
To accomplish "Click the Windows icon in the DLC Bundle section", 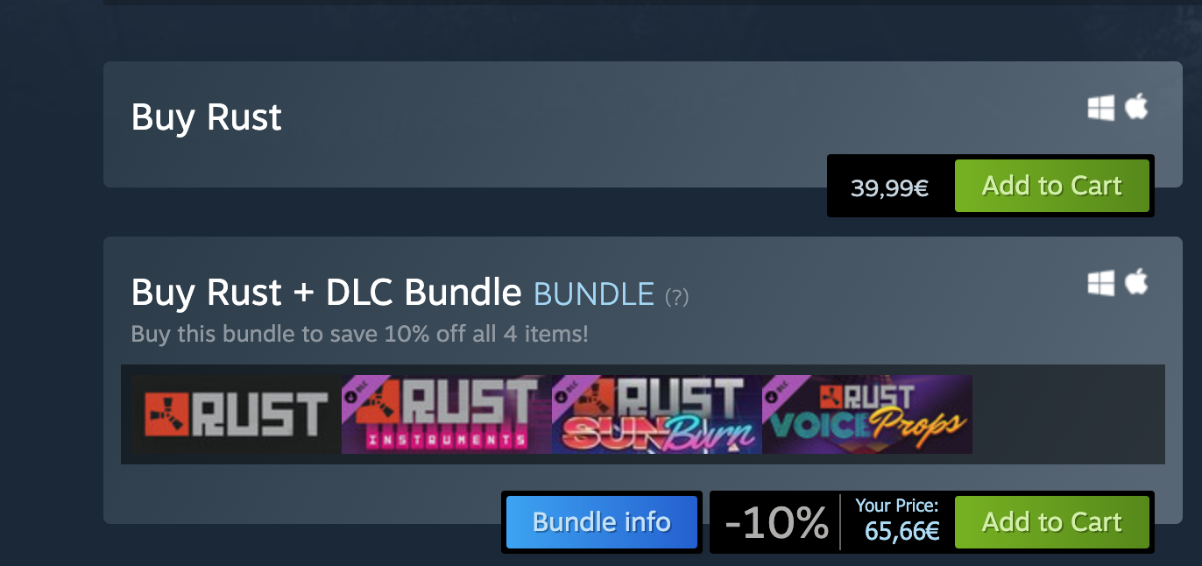I will tap(1101, 283).
